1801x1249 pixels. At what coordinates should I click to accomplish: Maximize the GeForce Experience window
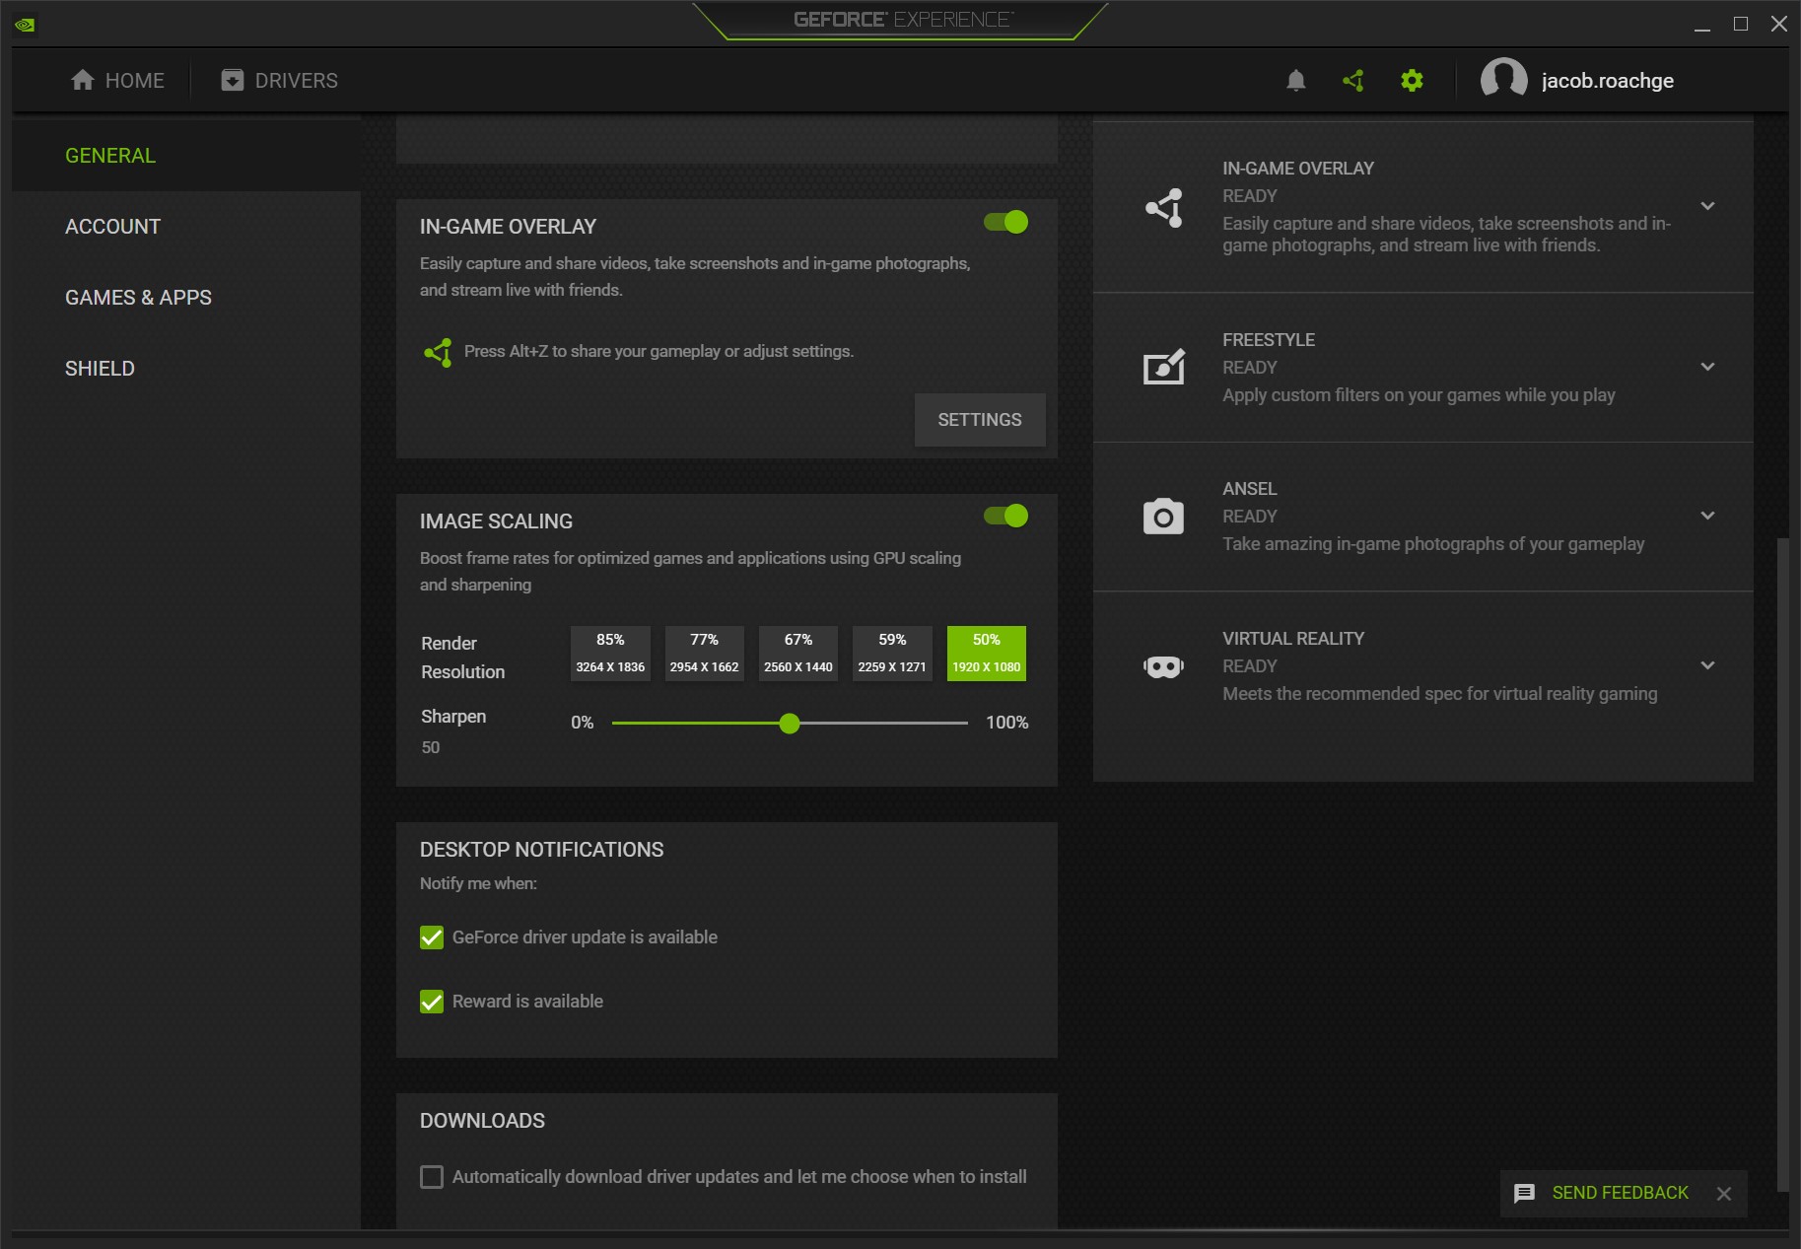(1741, 24)
